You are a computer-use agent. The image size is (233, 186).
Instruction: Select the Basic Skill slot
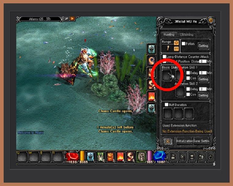coord(167,76)
